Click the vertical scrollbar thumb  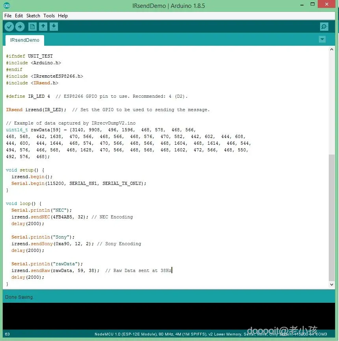(332, 218)
